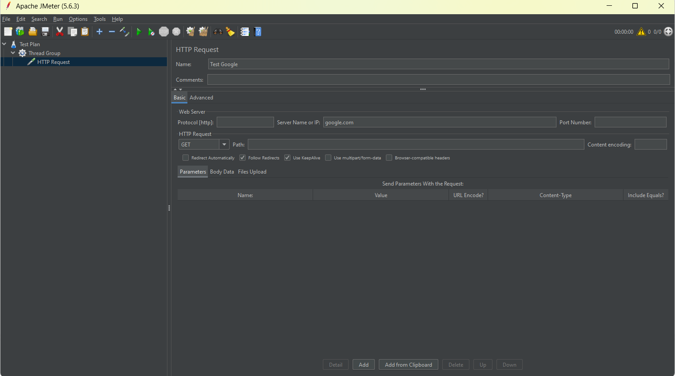This screenshot has height=376, width=675.
Task: Open the GET method dropdown
Action: click(224, 145)
